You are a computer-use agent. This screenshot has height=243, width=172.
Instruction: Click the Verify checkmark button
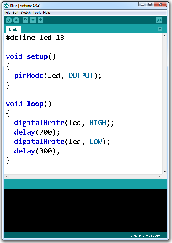coord(9,20)
